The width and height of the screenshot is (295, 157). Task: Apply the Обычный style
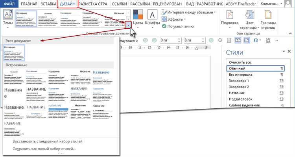point(256,68)
